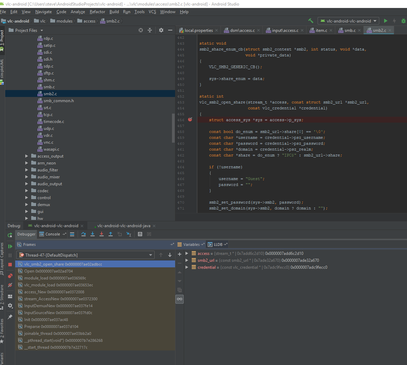Expand the access variable node

(187, 253)
